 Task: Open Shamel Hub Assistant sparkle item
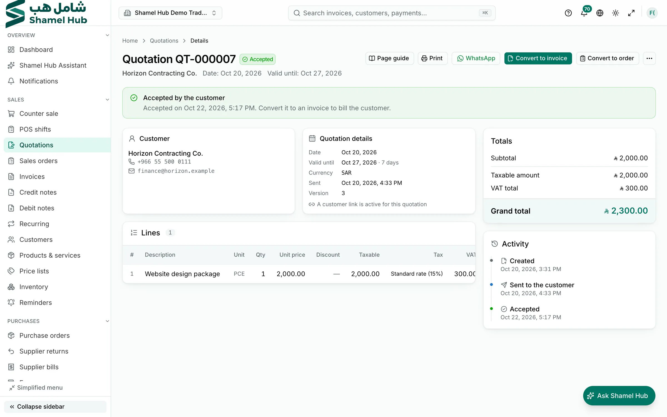pyautogui.click(x=53, y=65)
